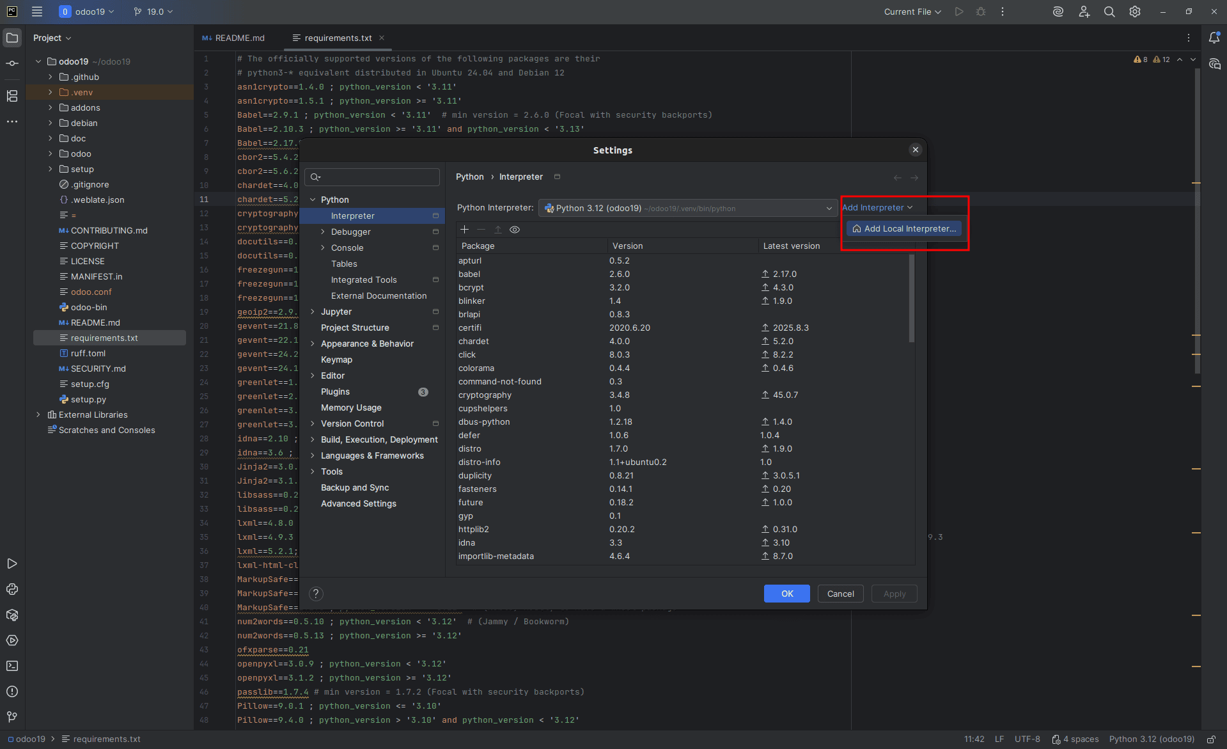Expand the addons folder in project tree
This screenshot has height=749, width=1227.
51,107
